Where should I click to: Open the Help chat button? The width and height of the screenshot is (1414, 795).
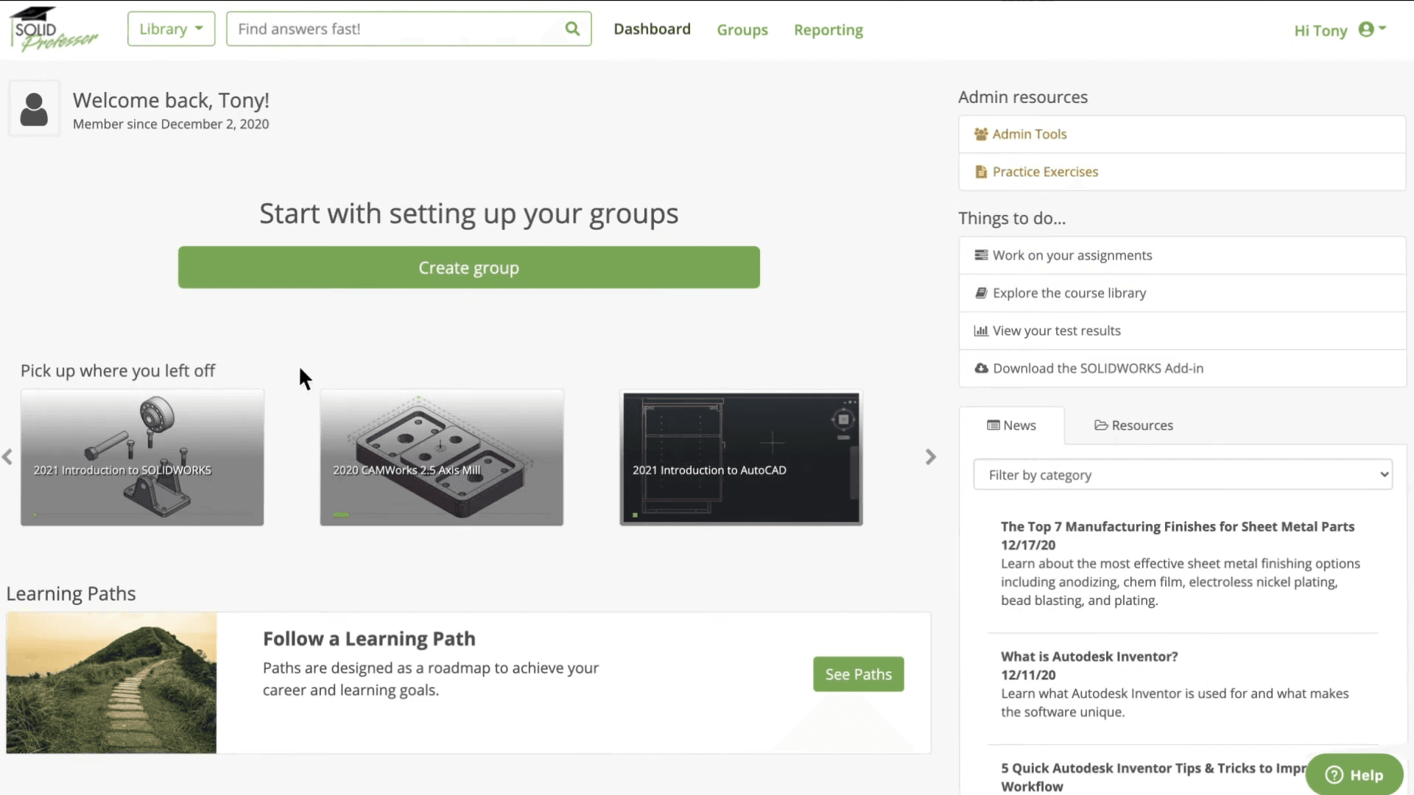(x=1354, y=774)
